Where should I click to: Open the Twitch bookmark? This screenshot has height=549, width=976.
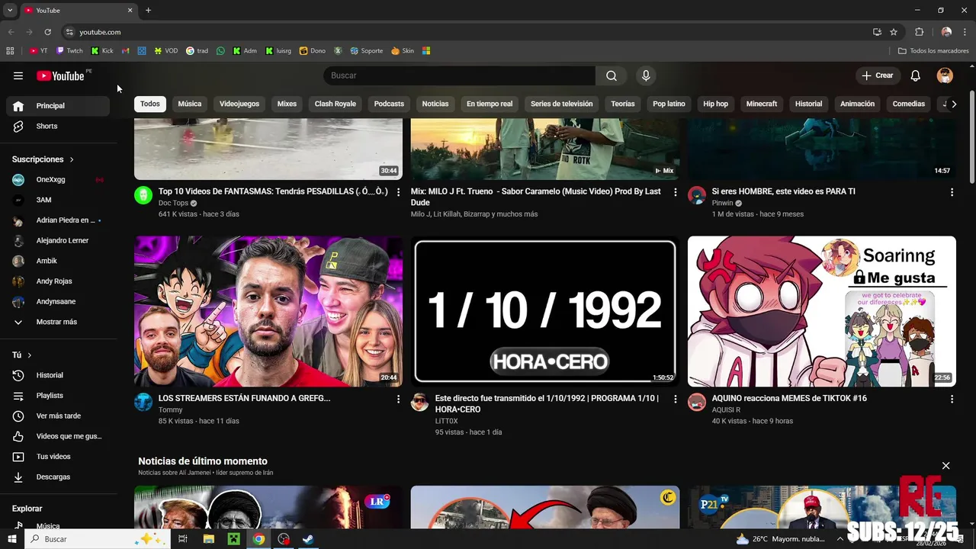click(69, 51)
